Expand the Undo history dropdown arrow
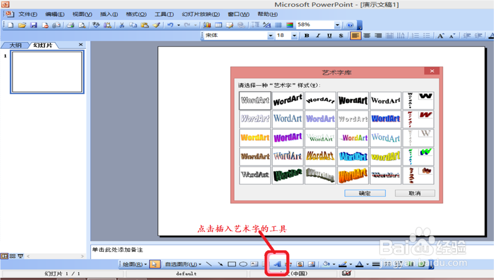The width and height of the screenshot is (494, 280). [178, 25]
